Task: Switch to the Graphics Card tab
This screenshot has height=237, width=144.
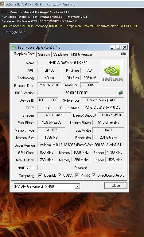Action: (x=24, y=54)
